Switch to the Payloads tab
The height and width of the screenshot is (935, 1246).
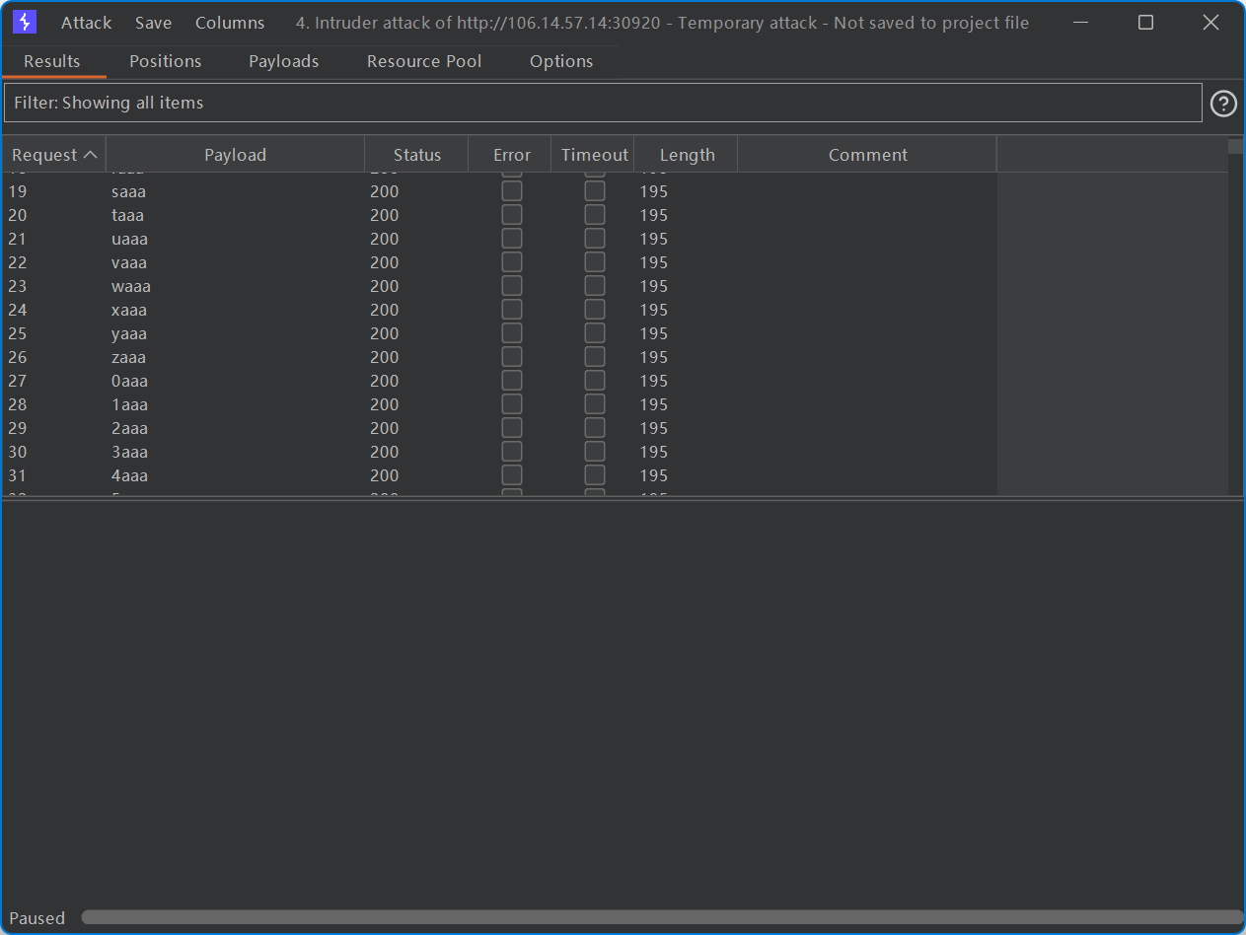point(283,61)
